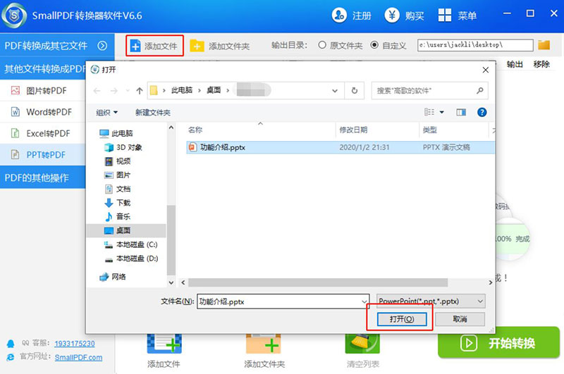Select file 功能介绍.pptx in list
This screenshot has height=374, width=564.
(x=341, y=147)
